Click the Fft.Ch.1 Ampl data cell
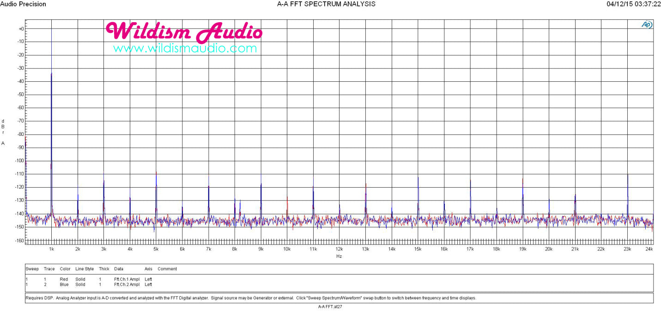The width and height of the screenshot is (661, 311). tap(127, 279)
